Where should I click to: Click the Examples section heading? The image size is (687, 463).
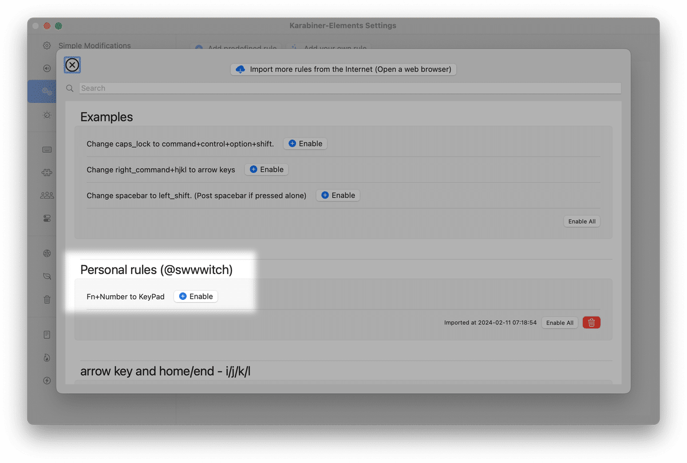tap(106, 117)
